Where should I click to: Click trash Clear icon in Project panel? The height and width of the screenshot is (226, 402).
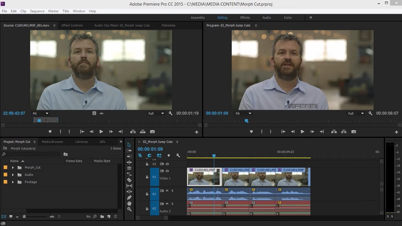tap(115, 217)
